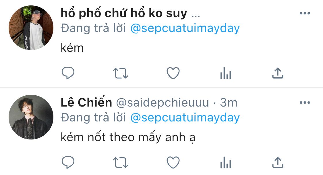Like the "kém" tweet

tap(173, 73)
